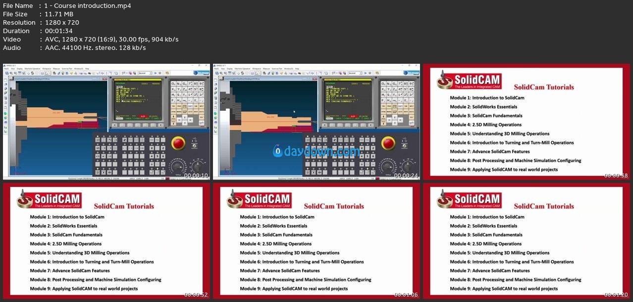This screenshot has height=302, width=633.
Task: Click the file size value '11.71 MB'
Action: [x=58, y=14]
